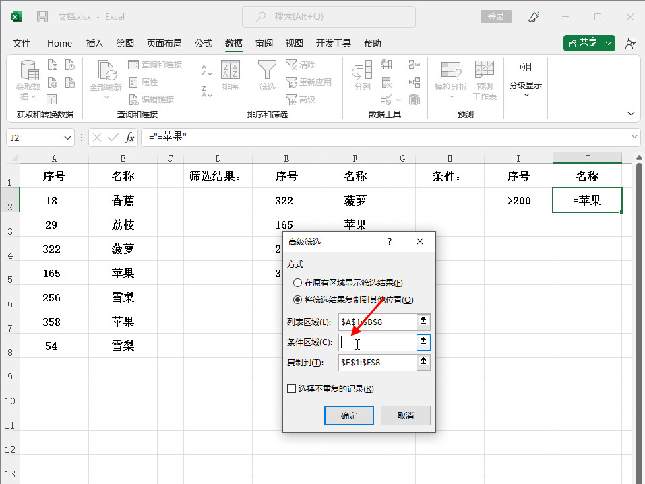Viewport: 645px width, 484px height.
Task: Collapse the ribbon using chevron arrow
Action: tap(632, 114)
